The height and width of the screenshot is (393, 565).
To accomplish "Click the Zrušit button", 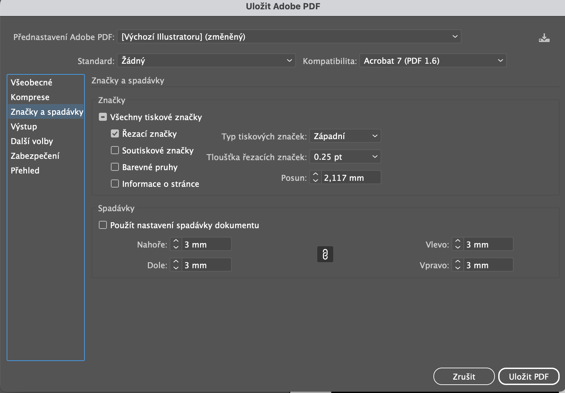I will click(x=464, y=377).
